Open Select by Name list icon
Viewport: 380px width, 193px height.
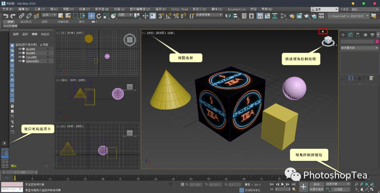coord(68,16)
